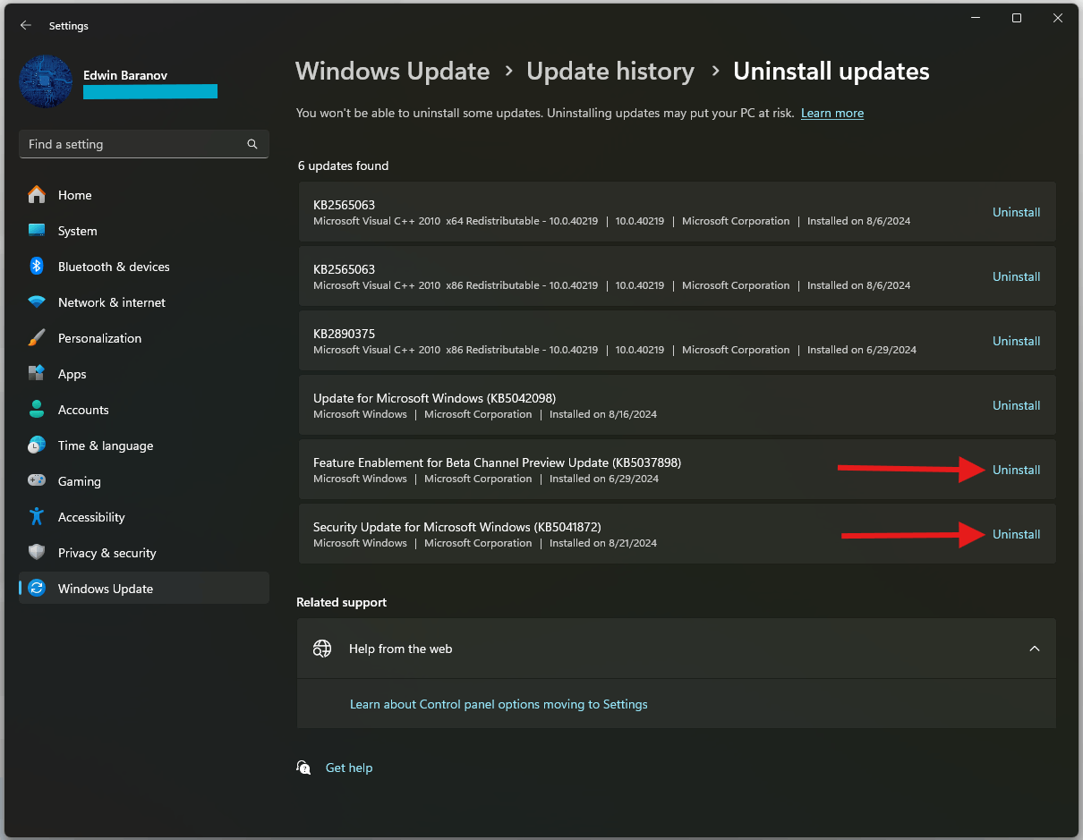Viewport: 1083px width, 840px height.
Task: Uninstall Feature Enablement update KB5037898
Action: (1016, 470)
